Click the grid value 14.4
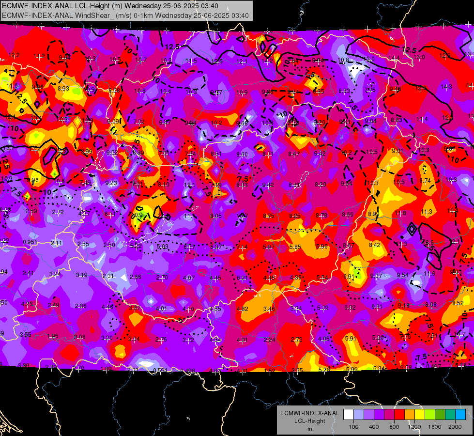 coord(394,58)
